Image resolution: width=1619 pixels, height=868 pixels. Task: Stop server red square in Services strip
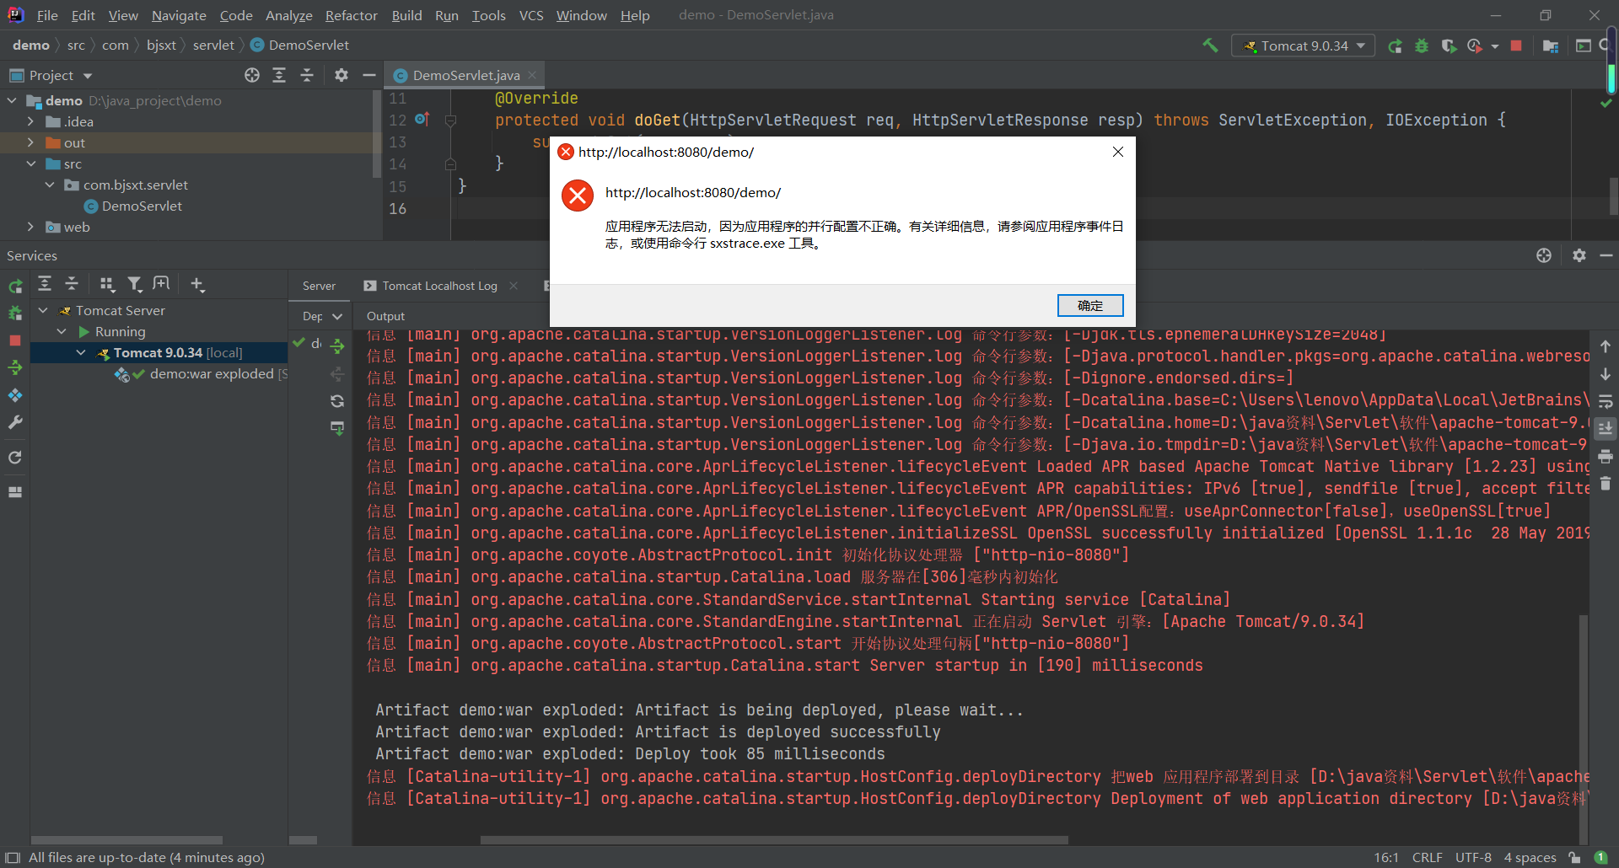15,340
